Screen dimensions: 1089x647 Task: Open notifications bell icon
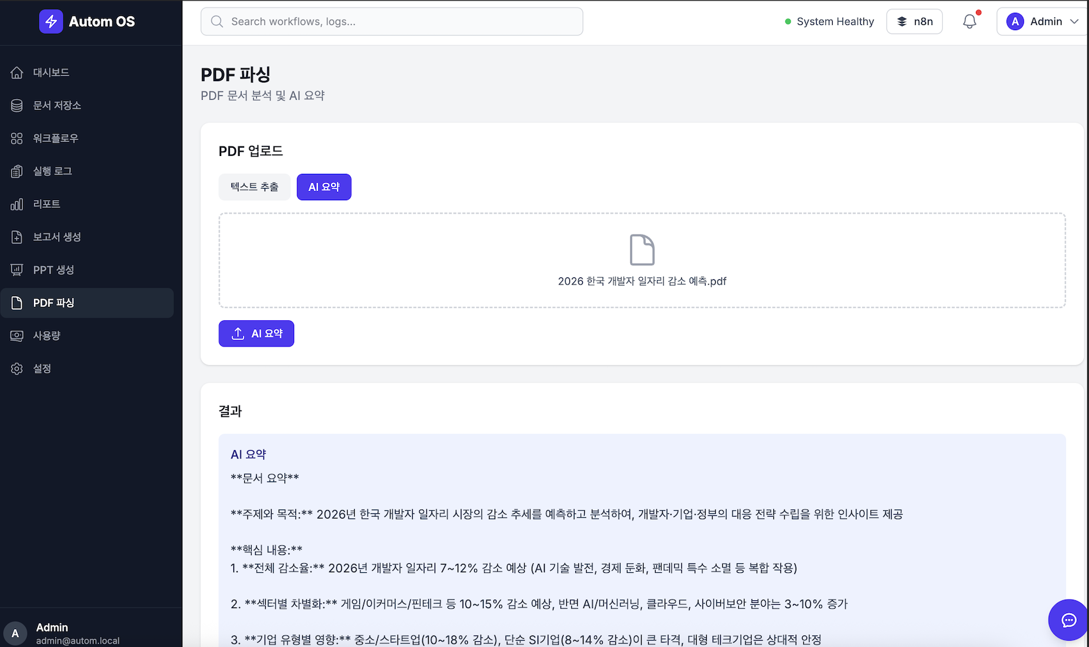point(969,22)
